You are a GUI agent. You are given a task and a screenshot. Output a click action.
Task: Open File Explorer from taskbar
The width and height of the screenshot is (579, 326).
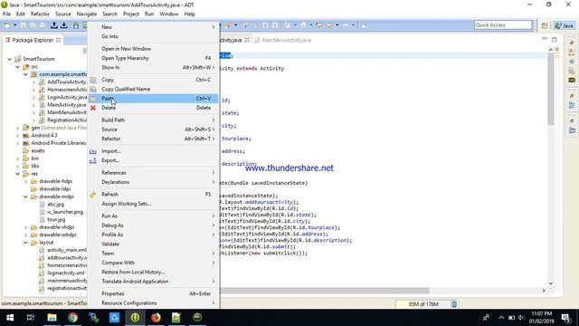pyautogui.click(x=52, y=318)
